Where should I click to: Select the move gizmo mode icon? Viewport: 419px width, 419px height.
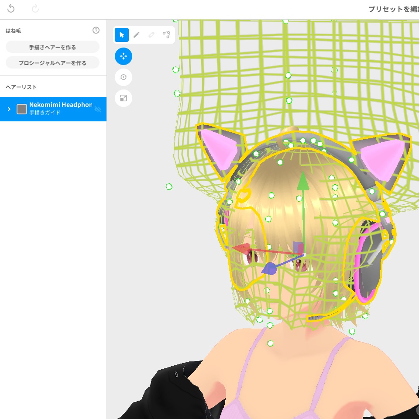click(124, 56)
